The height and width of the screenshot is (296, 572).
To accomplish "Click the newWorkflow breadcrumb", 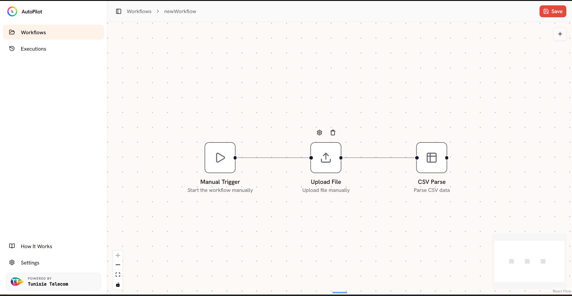I will coord(180,11).
